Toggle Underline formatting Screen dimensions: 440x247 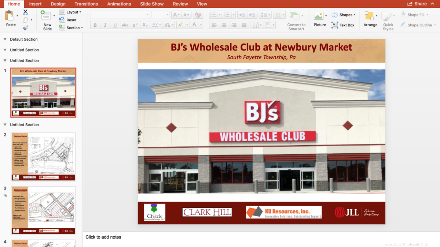(x=115, y=25)
